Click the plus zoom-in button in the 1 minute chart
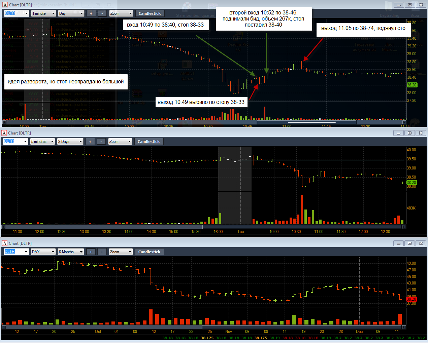The width and height of the screenshot is (428, 343). tap(91, 13)
